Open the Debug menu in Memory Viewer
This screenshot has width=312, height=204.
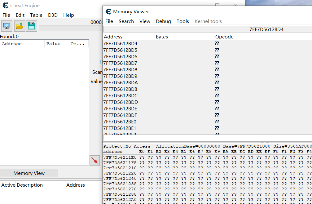click(x=163, y=21)
